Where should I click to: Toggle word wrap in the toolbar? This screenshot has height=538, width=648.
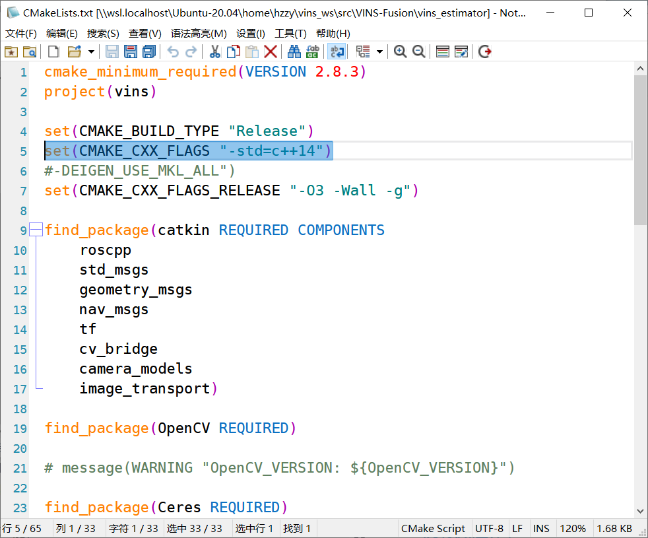[337, 51]
